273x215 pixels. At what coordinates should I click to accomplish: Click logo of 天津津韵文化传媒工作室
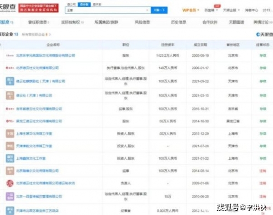tap(10, 146)
